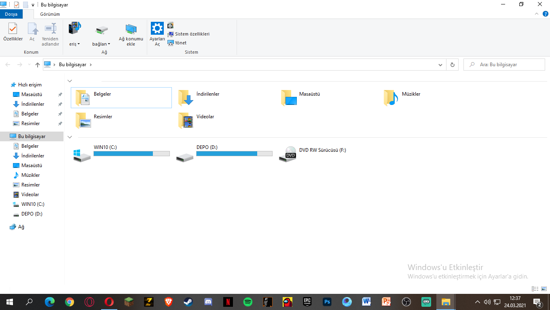The width and height of the screenshot is (550, 310).
Task: Collapse the folders group chevron
Action: click(70, 81)
